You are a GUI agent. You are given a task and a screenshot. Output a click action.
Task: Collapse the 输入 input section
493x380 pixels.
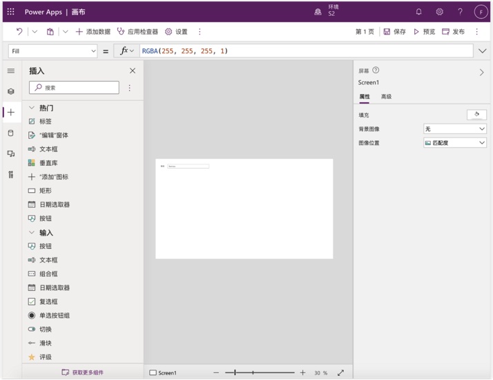[x=32, y=232]
